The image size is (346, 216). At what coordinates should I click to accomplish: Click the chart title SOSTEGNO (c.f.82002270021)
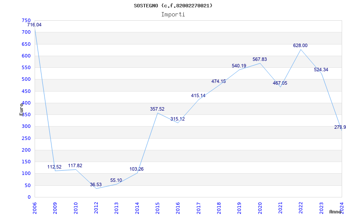point(173,6)
